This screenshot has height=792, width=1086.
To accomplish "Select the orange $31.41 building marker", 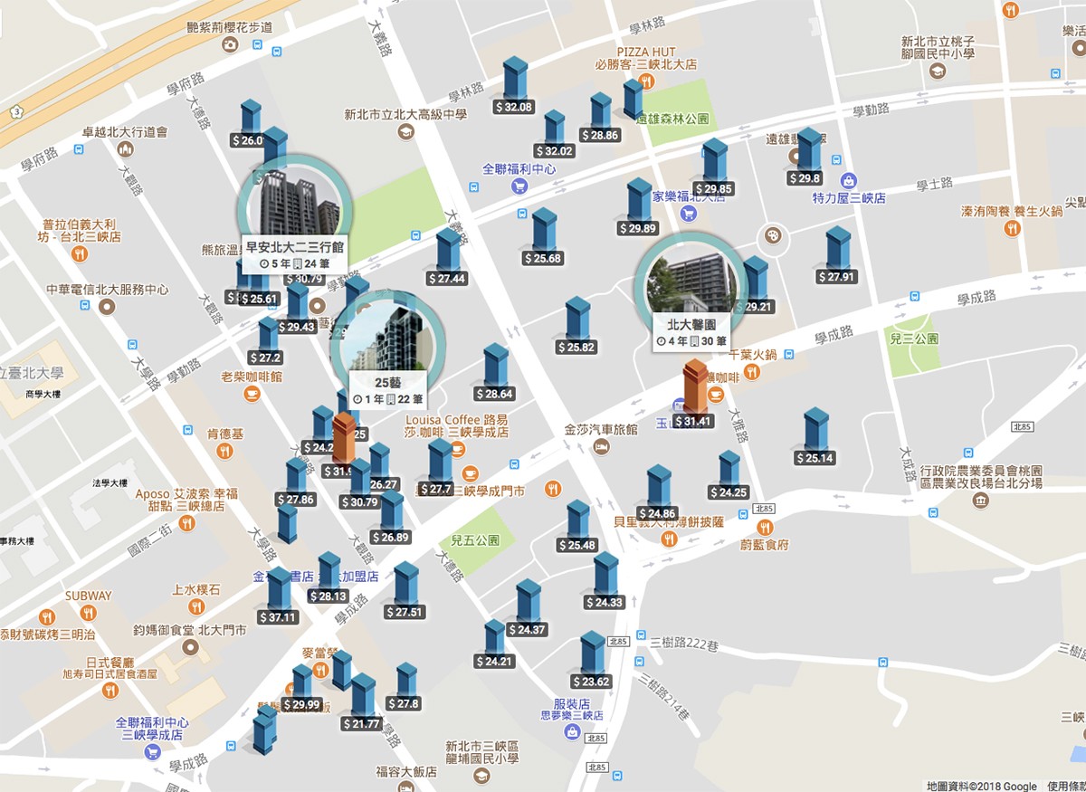I will [695, 395].
